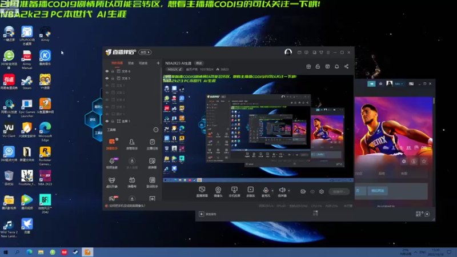Image resolution: width=457 pixels, height=257 pixels.
Task: Toggle the preview eye icon beside settings gear
Action: (x=312, y=191)
